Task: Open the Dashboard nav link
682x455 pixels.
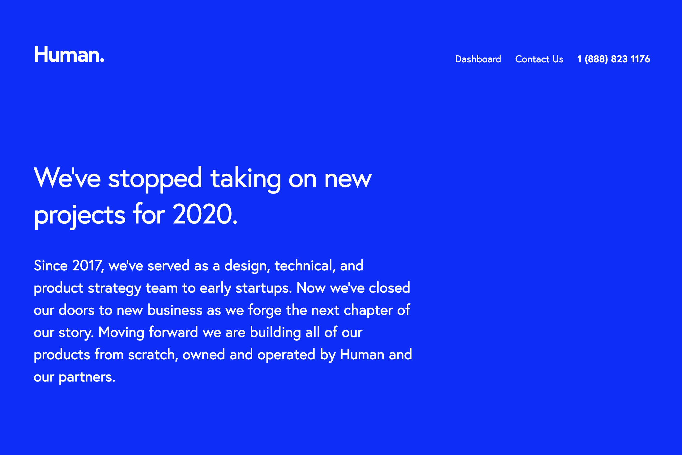Action: tap(478, 59)
